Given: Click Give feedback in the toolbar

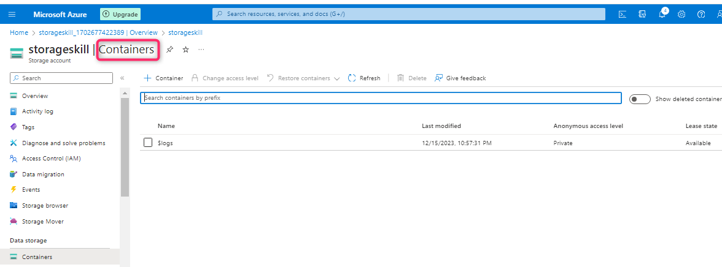Looking at the screenshot, I should 460,78.
